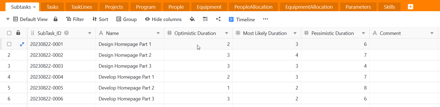Screen dimensions: 440x107
Task: Click the Comment cell for Design Homepage Part 1
Action: pos(404,44)
